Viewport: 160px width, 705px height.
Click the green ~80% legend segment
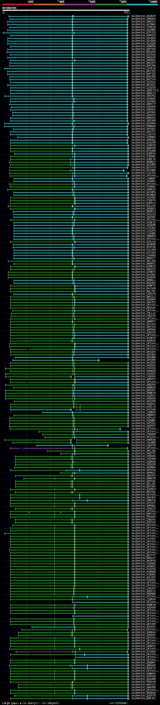tap(111, 5)
